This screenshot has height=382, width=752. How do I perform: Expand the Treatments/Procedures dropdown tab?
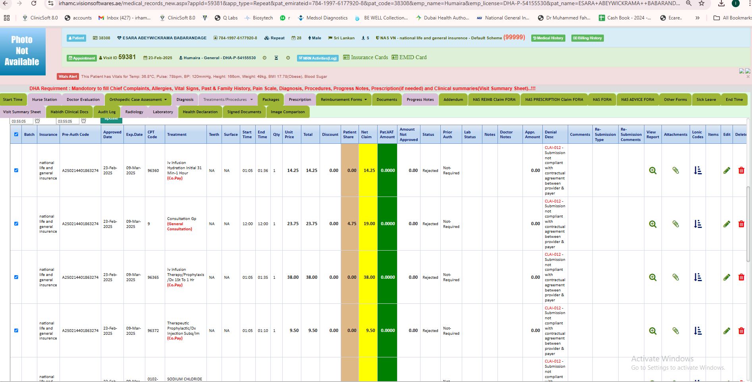(228, 100)
